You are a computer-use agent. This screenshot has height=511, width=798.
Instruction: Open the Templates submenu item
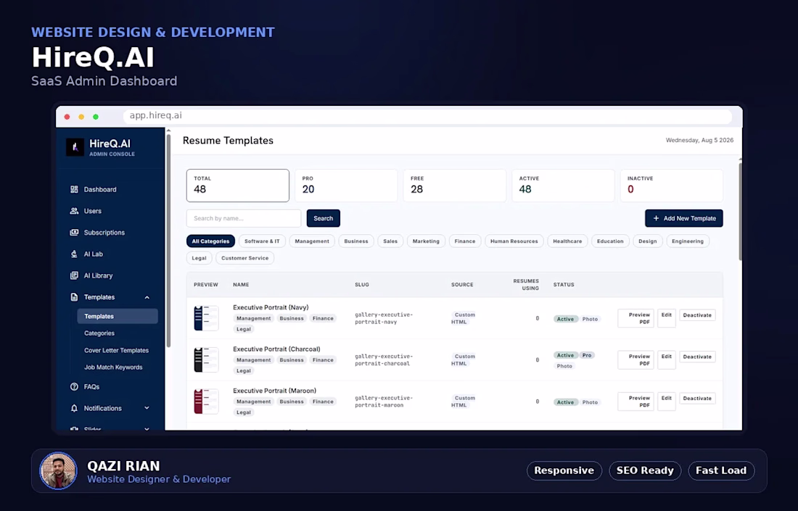point(118,316)
